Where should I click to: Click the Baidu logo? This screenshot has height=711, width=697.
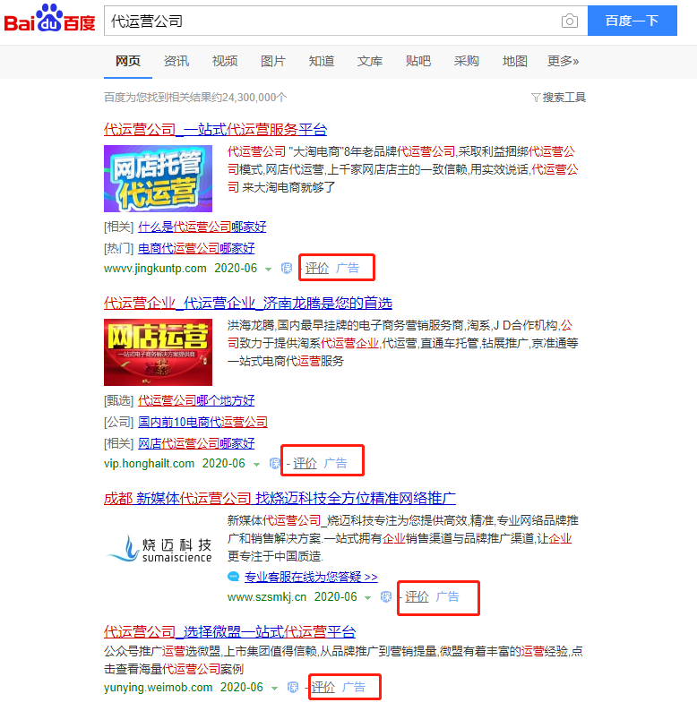[x=49, y=18]
